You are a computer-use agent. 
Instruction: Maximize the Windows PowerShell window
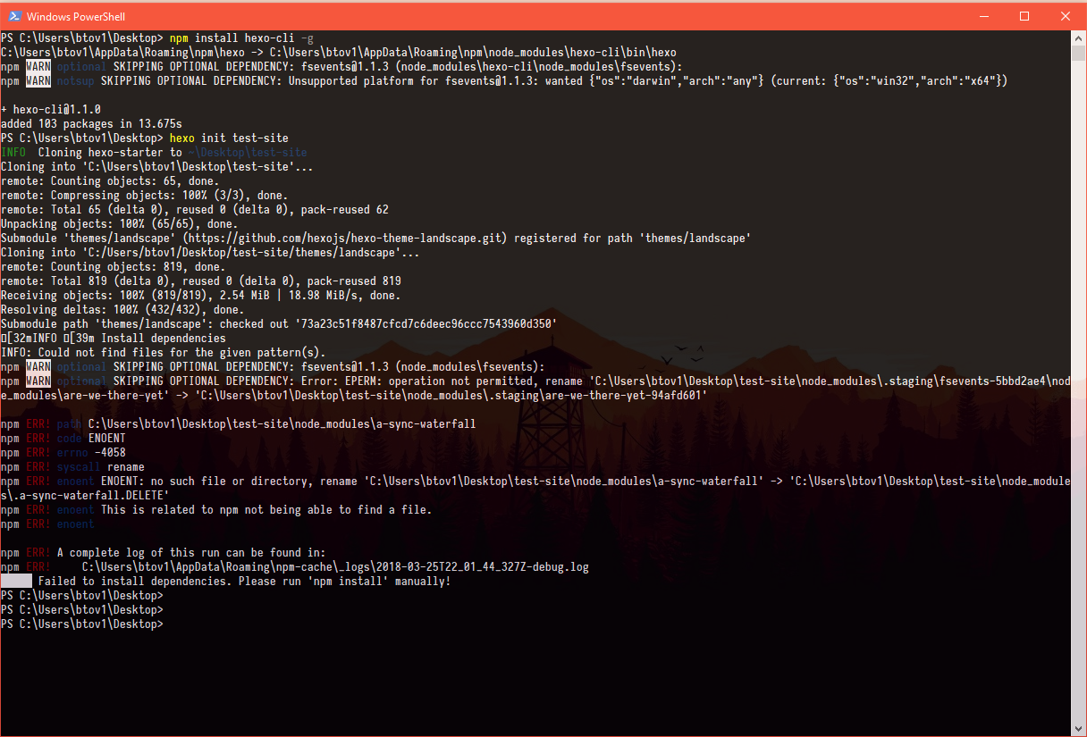(x=1025, y=16)
